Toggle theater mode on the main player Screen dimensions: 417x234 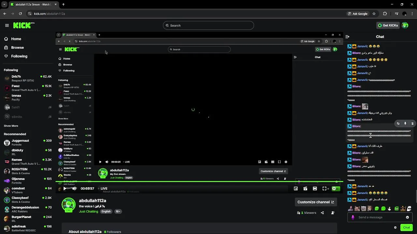point(315,188)
